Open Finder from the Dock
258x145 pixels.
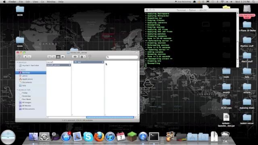33,137
